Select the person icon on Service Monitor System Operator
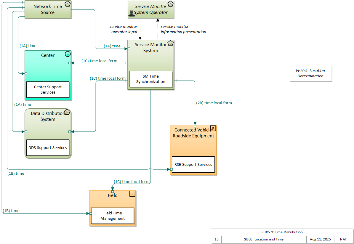This screenshot has width=354, height=244. (x=132, y=13)
